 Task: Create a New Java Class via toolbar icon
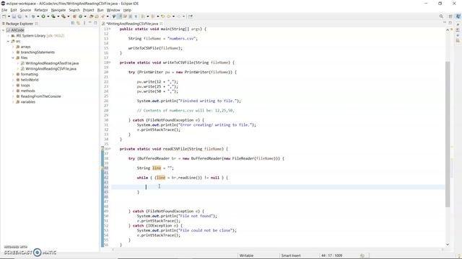point(80,17)
